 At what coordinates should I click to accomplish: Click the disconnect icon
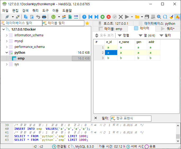18,17
